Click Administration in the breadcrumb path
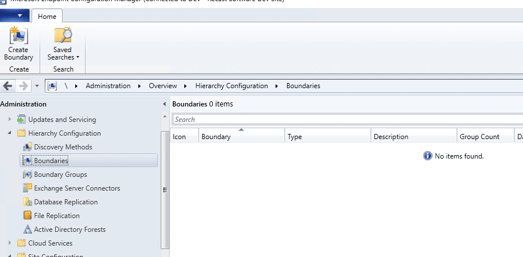The image size is (523, 257). pyautogui.click(x=108, y=86)
